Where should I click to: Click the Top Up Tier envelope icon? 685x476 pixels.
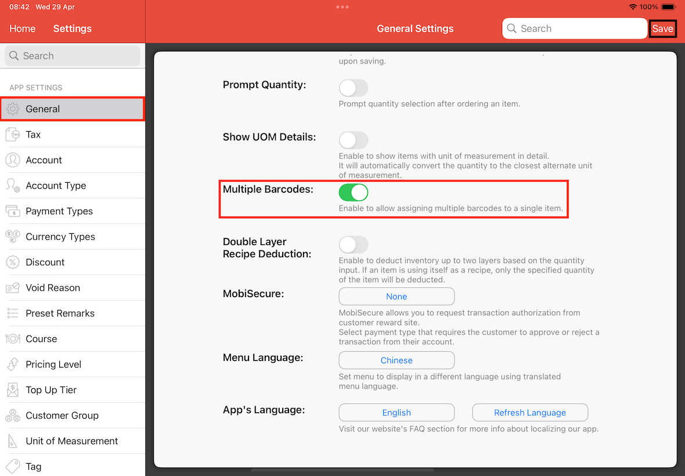[13, 390]
